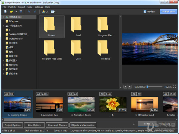Click the preview position slider handle
The image size is (179, 134).
tap(147, 87)
